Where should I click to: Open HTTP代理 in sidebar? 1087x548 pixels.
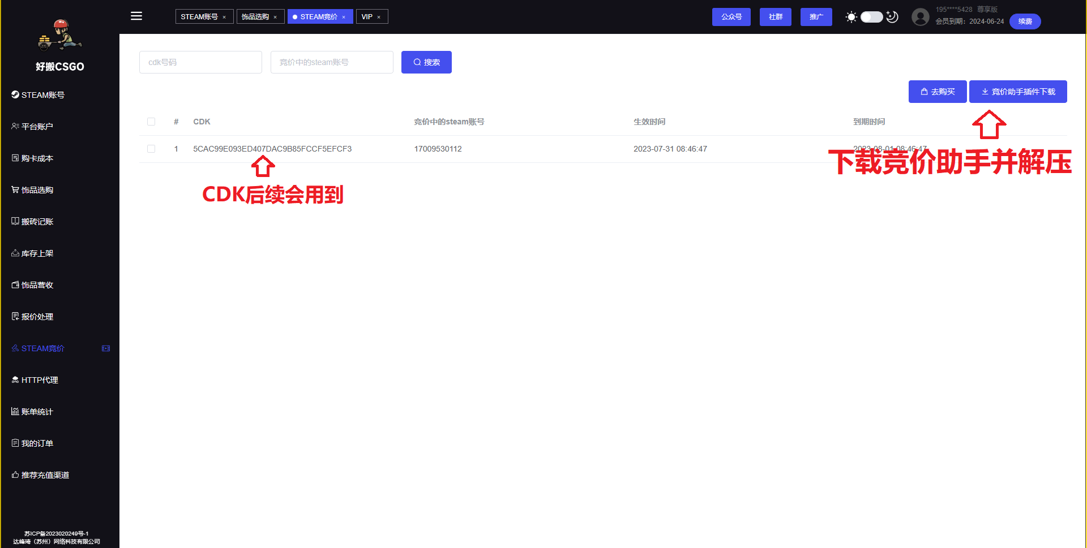coord(59,380)
